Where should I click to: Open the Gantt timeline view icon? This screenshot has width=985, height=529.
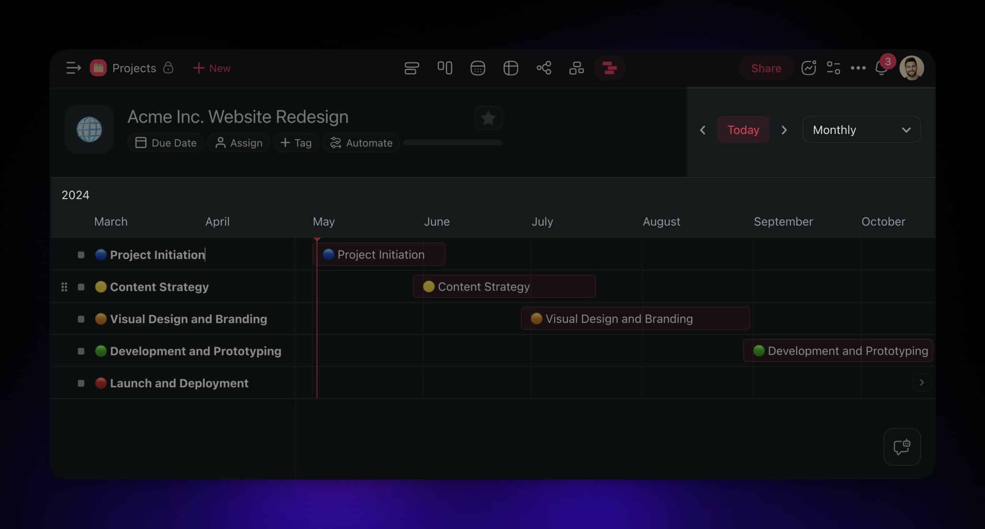coord(609,68)
